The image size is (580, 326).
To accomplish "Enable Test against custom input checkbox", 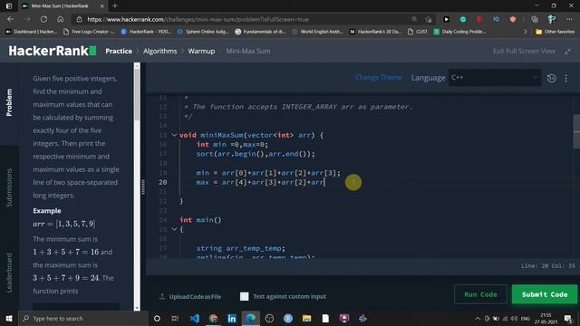I will pyautogui.click(x=244, y=296).
